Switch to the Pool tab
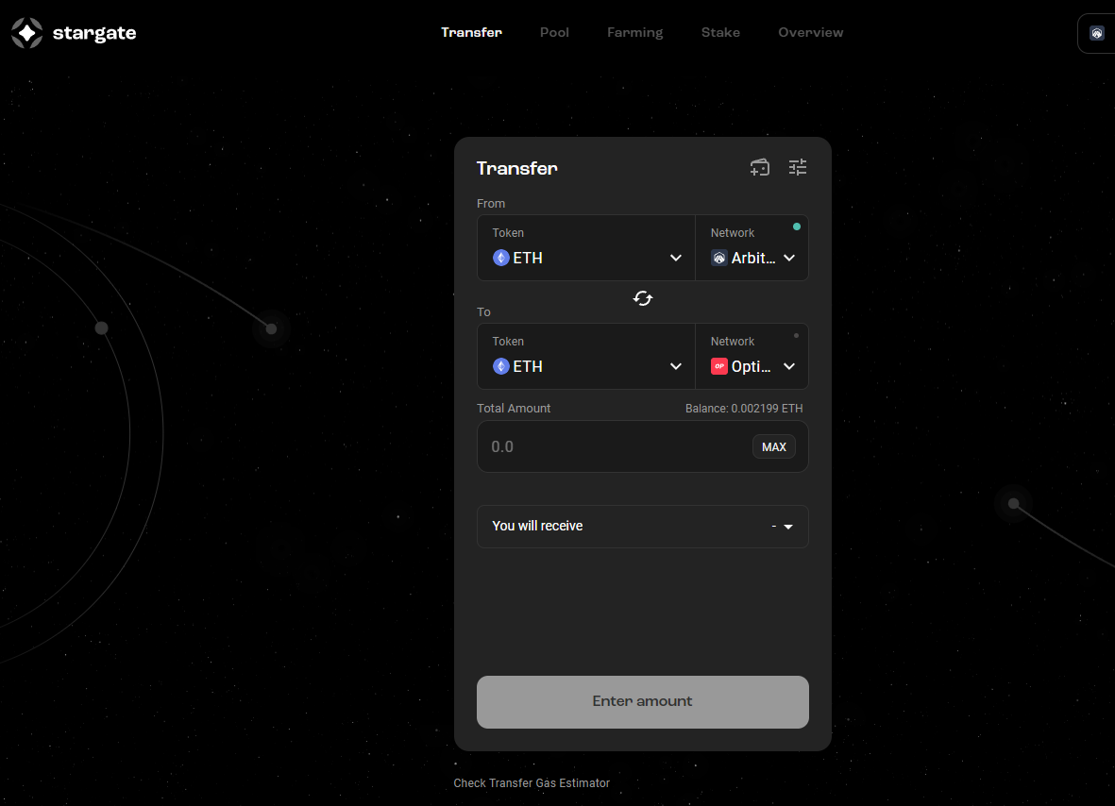Screen dimensions: 1115x806 pos(554,33)
